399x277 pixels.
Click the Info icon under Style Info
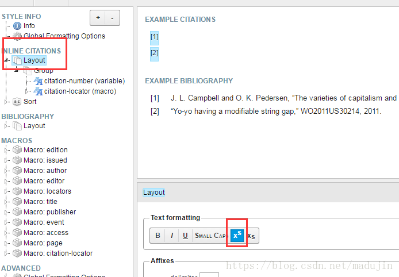coord(17,26)
